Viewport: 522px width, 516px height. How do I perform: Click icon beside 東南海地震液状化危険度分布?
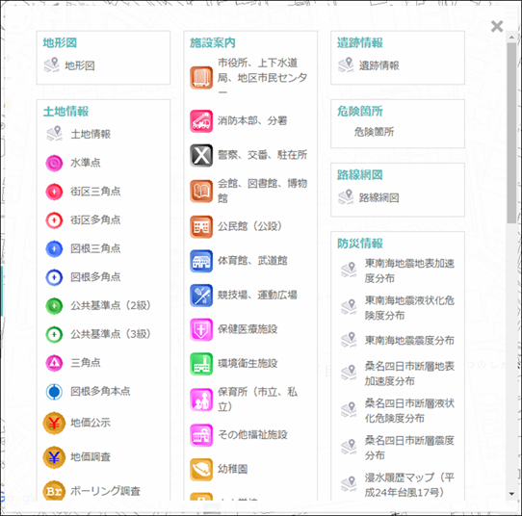point(349,307)
